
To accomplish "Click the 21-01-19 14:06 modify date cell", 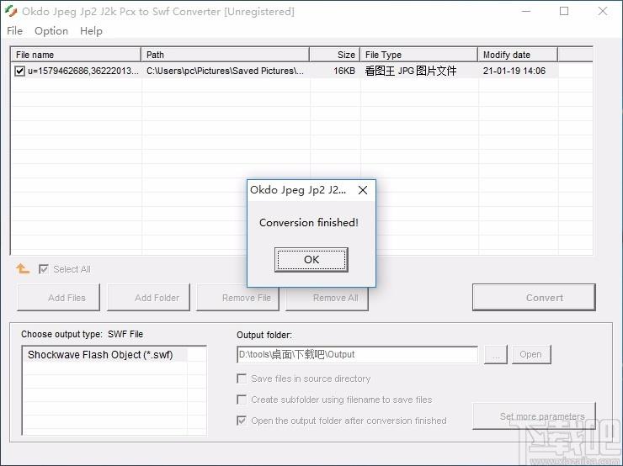I will (x=514, y=71).
